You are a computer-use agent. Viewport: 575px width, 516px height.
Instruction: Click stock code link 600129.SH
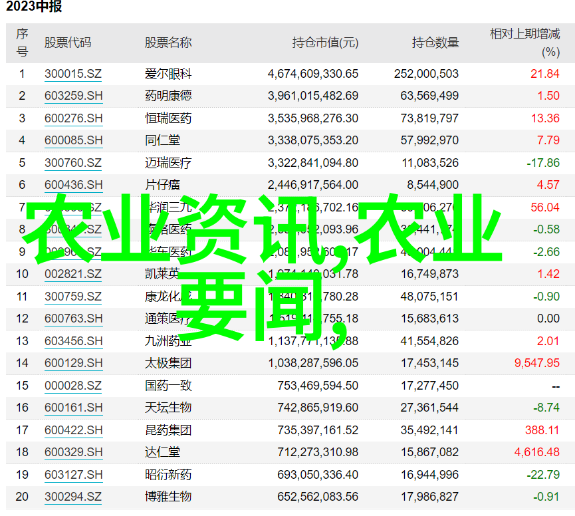point(73,363)
